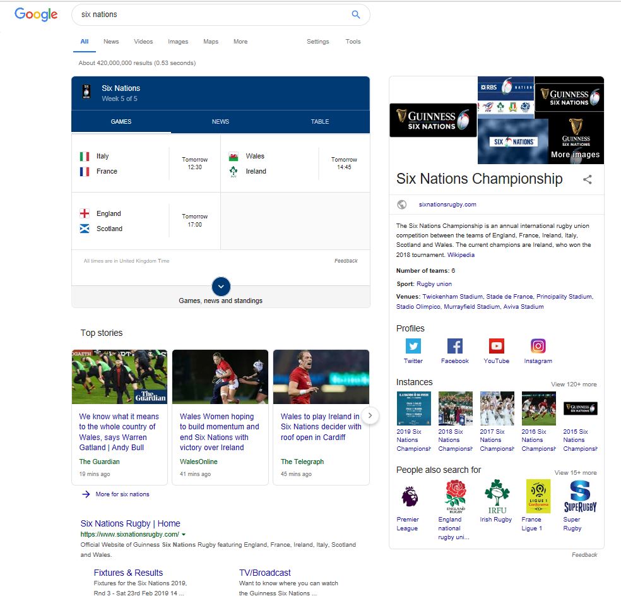Switch to the Images search tab
Image resolution: width=621 pixels, height=608 pixels.
pyautogui.click(x=178, y=42)
